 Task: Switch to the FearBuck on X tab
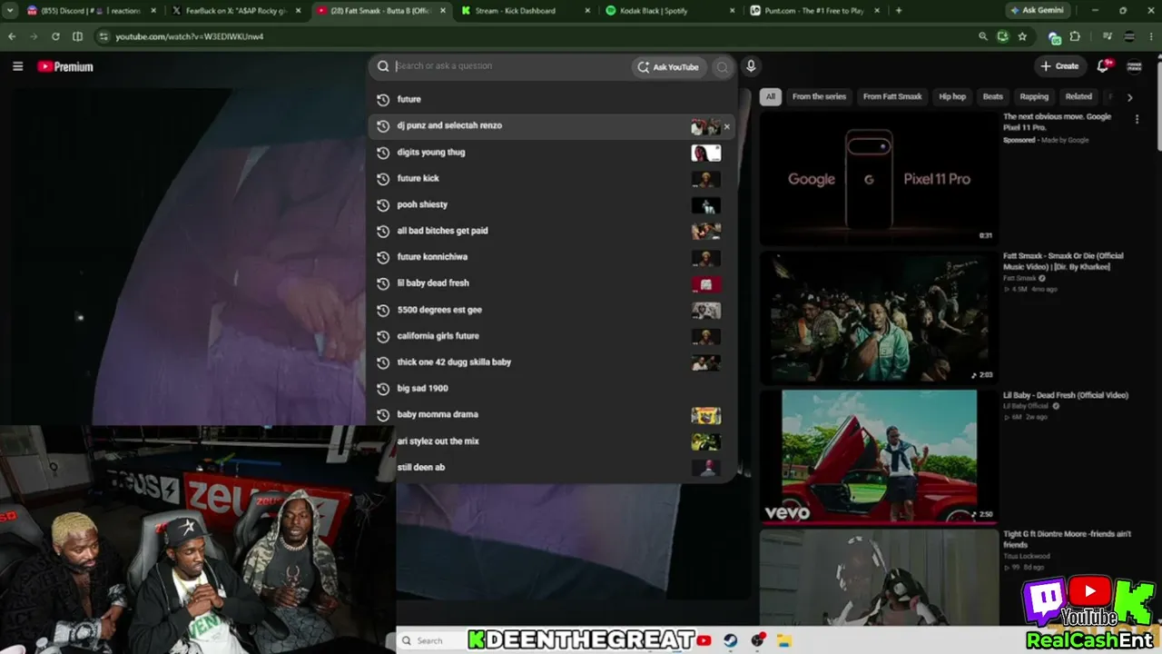[236, 11]
